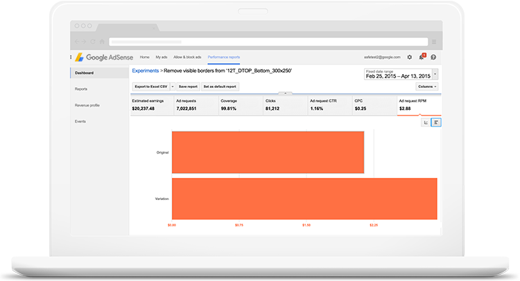Open the My ads menu item
This screenshot has height=281, width=520.
162,57
